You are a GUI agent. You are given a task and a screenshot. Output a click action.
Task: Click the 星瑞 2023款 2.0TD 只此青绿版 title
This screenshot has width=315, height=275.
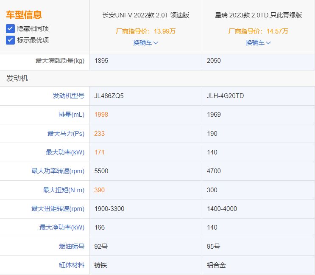click(x=258, y=15)
